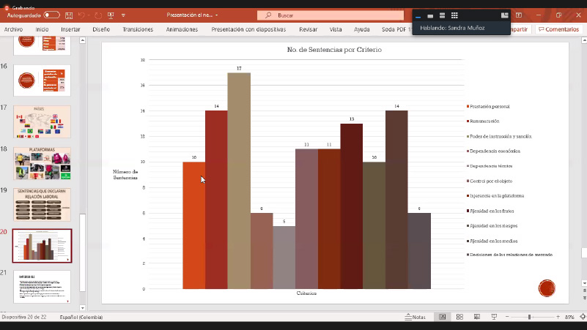Click the Ajenidad en los frutos legend

[x=490, y=211]
